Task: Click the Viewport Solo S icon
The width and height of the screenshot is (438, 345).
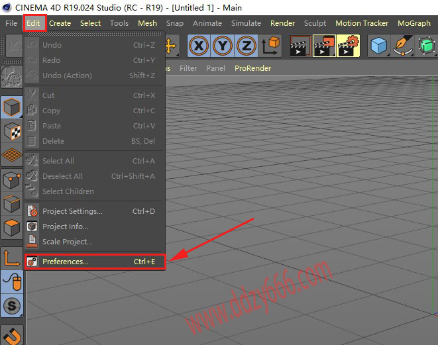Action: point(11,306)
